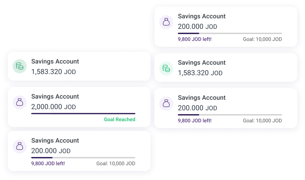Image resolution: width=305 pixels, height=180 pixels.
Task: Click "9,800 JOD left!" on bottom-left card
Action: coord(48,164)
